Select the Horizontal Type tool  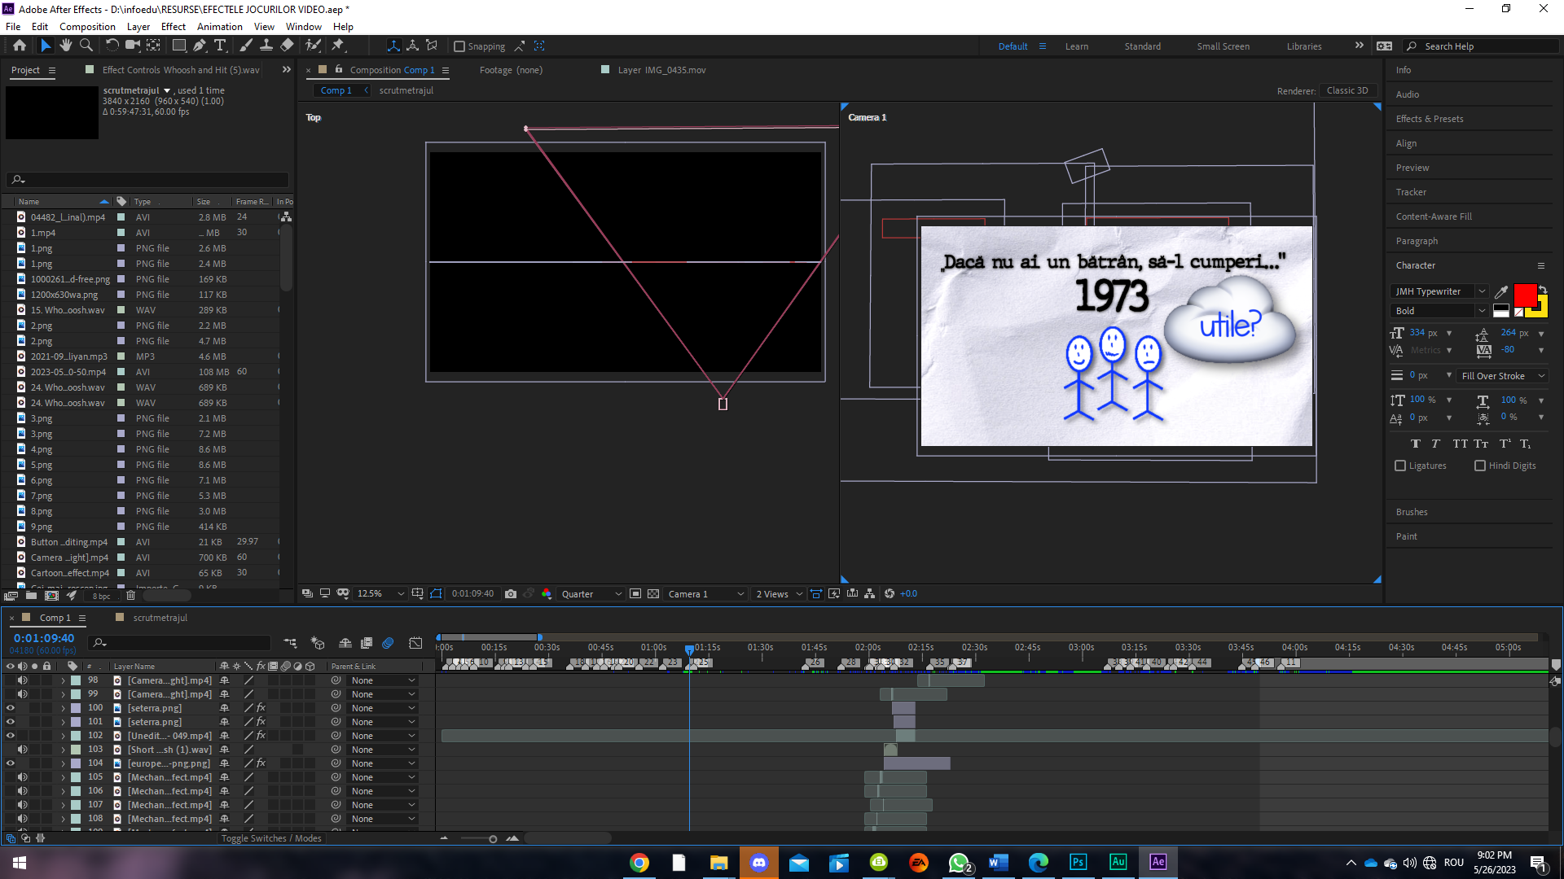click(x=220, y=46)
